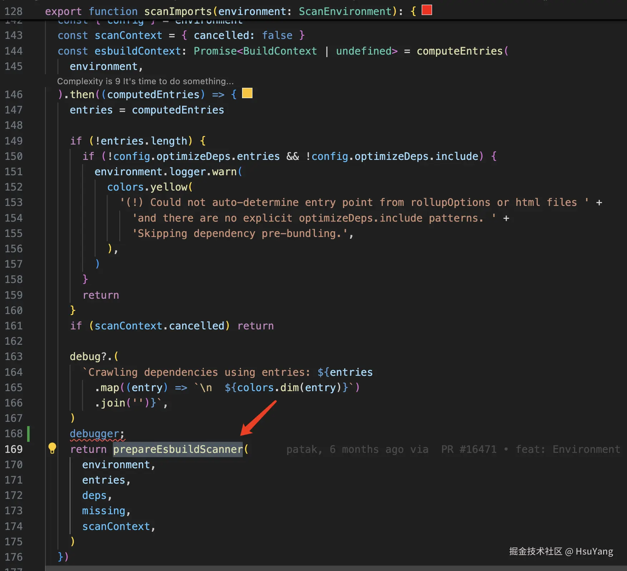Open the 'Complexity is 9' code lens
627x571 pixels.
coord(145,81)
